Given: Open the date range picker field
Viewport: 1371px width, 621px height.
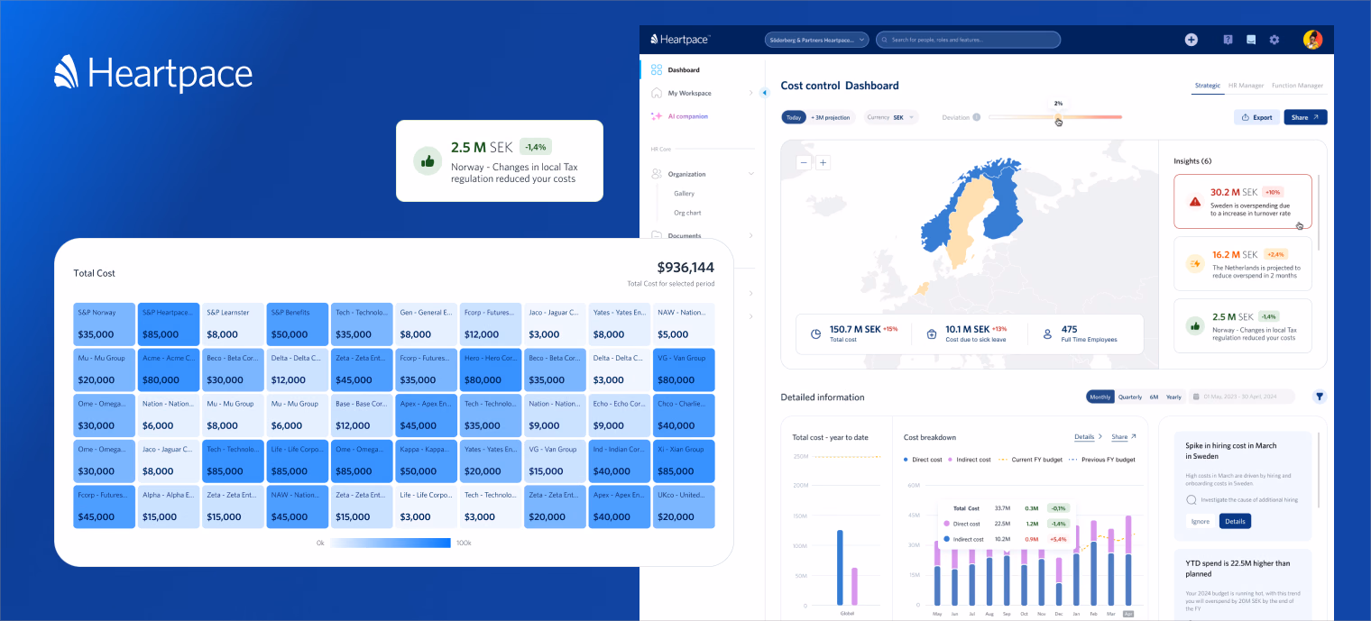Looking at the screenshot, I should coord(1242,397).
